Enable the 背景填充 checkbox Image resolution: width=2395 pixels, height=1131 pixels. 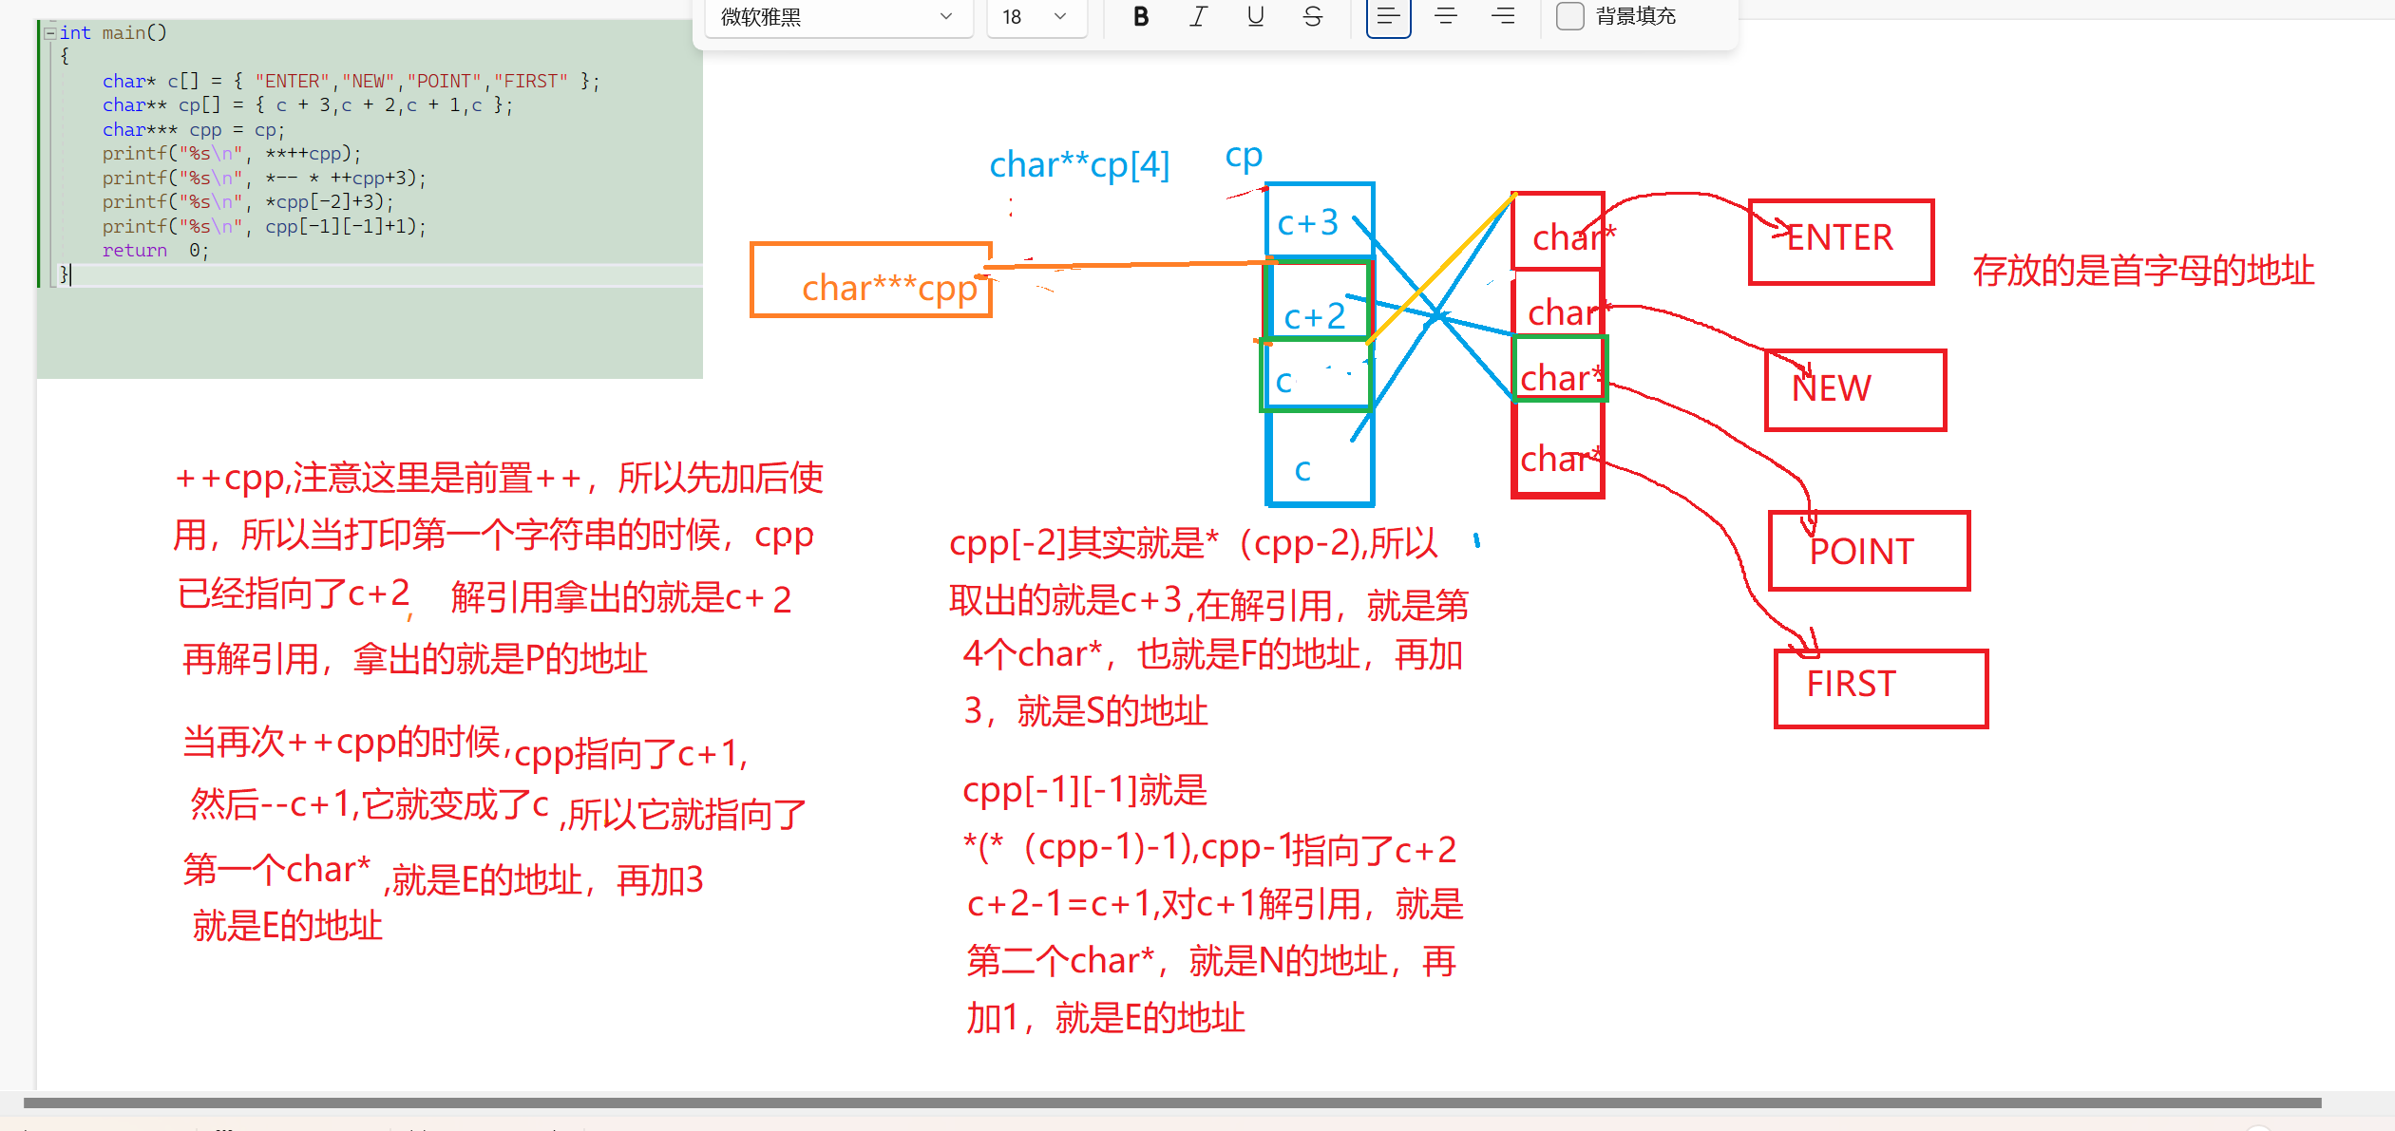(x=1569, y=16)
